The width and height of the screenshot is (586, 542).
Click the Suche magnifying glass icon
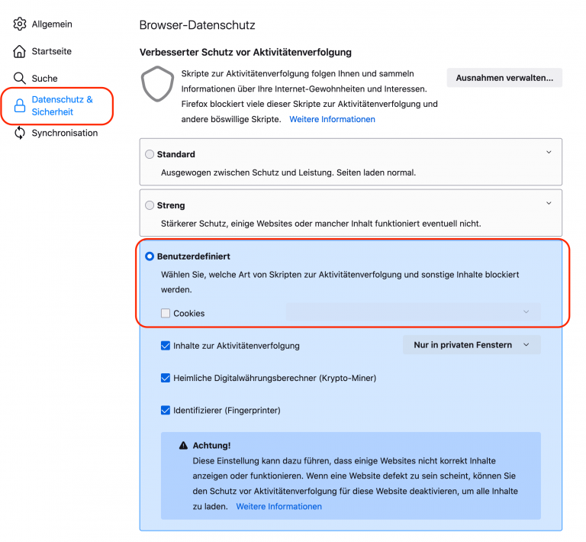[20, 78]
